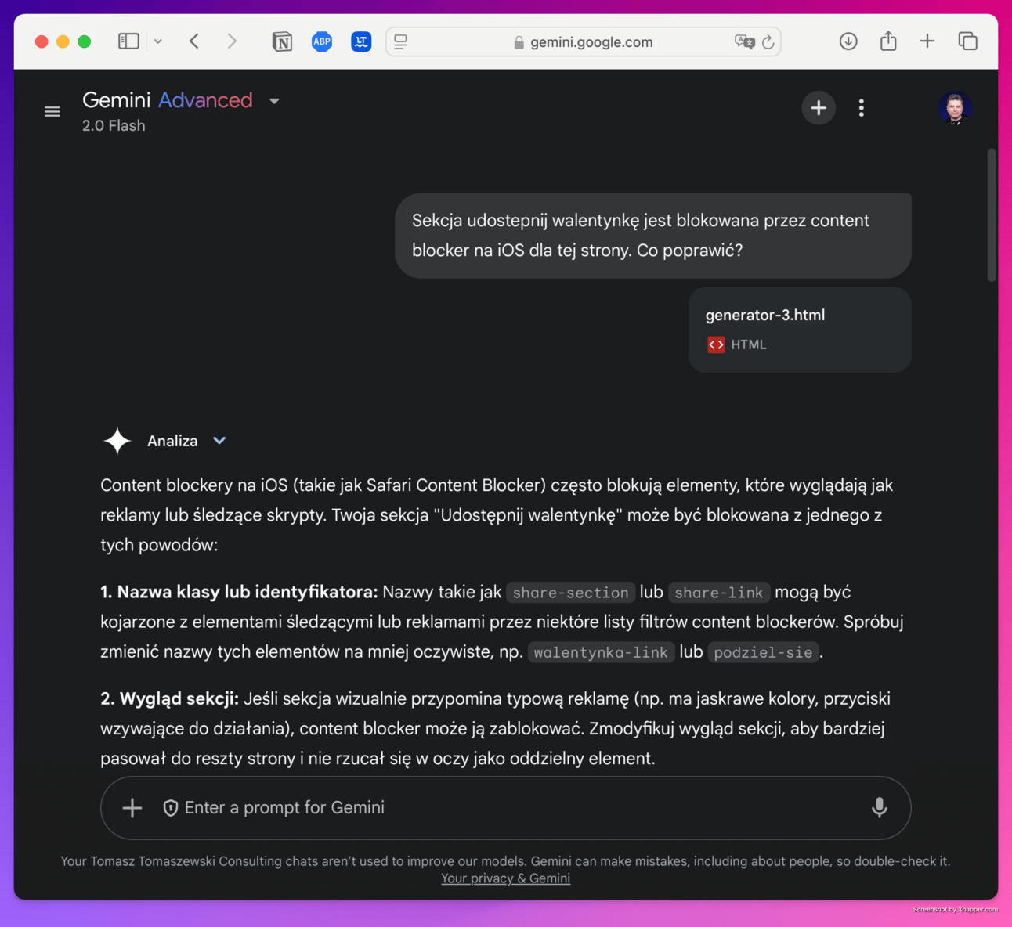Use the microphone for voice input

point(880,808)
